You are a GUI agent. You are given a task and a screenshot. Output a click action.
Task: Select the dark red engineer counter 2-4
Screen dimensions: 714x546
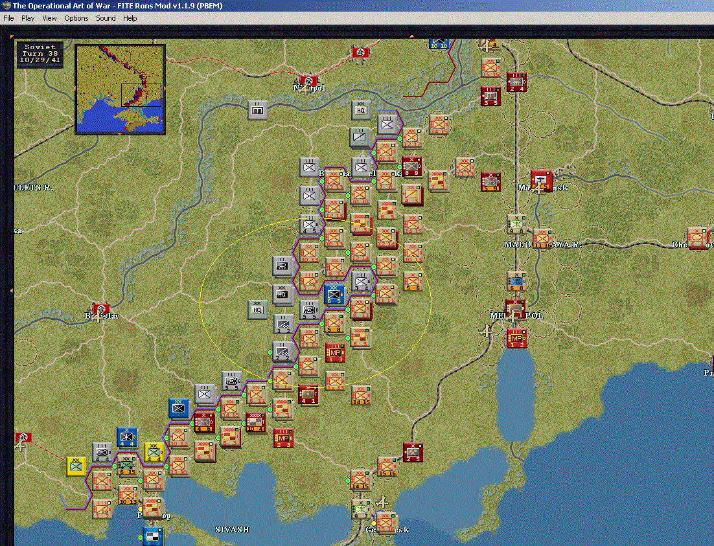pyautogui.click(x=517, y=82)
